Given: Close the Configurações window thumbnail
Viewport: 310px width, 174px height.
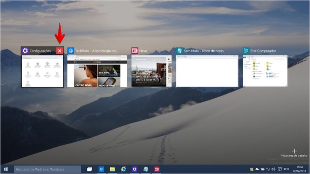Looking at the screenshot, I should click(60, 51).
